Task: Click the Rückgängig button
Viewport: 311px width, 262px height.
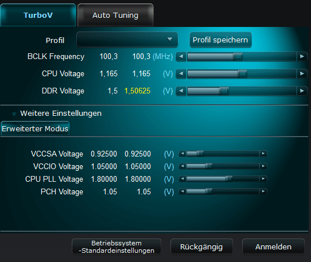Action: coord(201,247)
